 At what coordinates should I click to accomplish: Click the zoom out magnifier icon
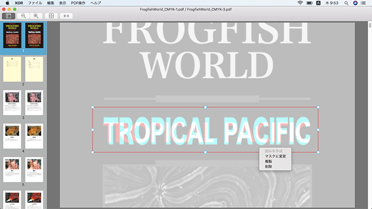point(23,16)
